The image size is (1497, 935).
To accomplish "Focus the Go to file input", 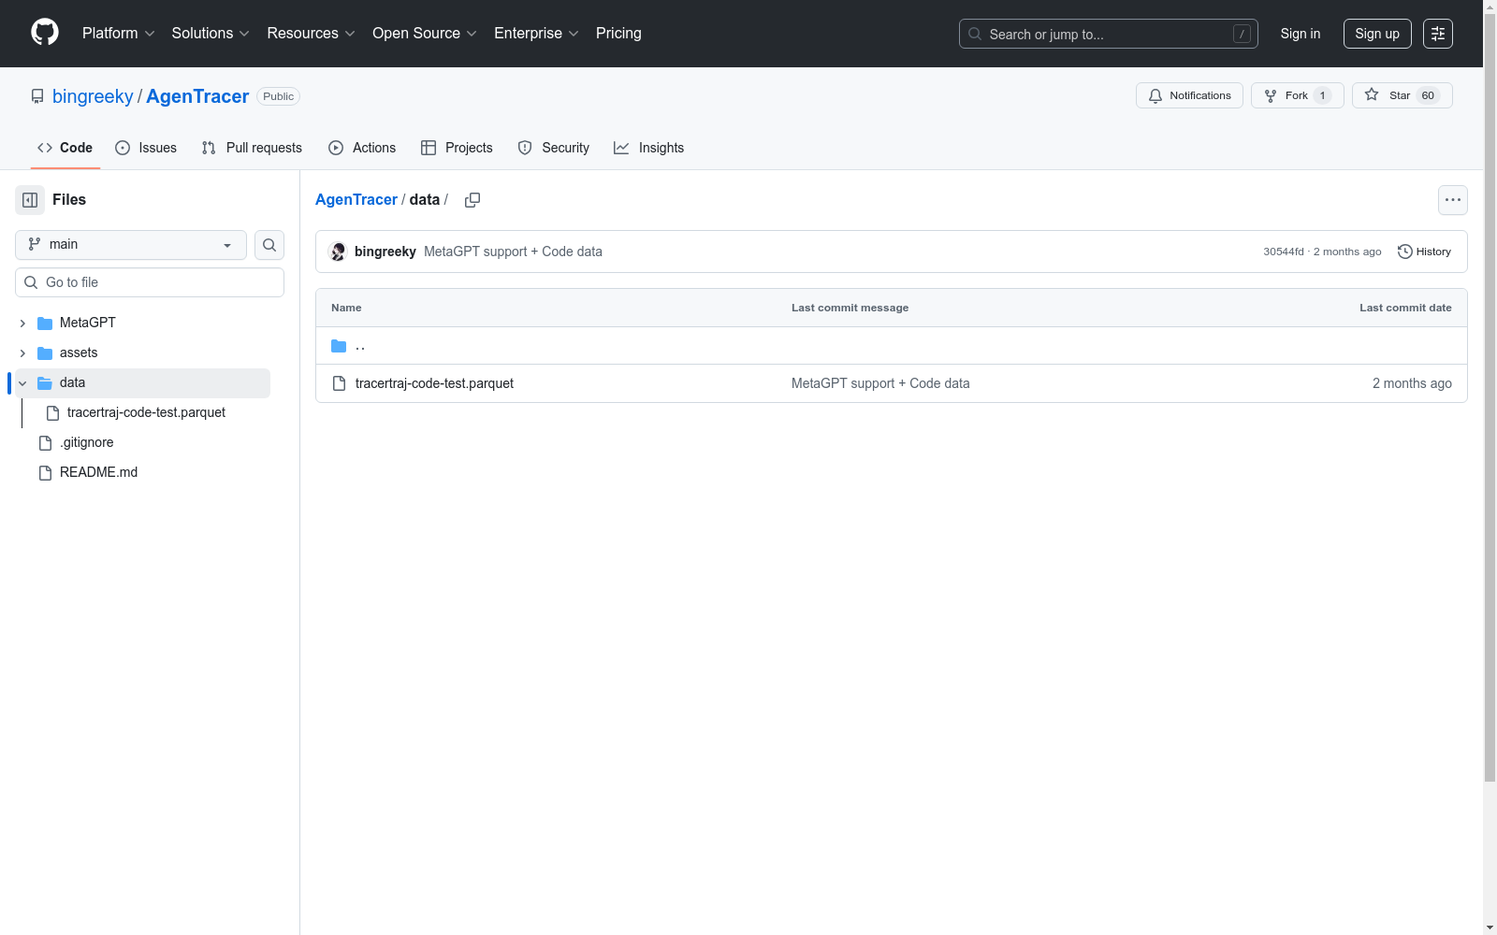I will coord(150,282).
